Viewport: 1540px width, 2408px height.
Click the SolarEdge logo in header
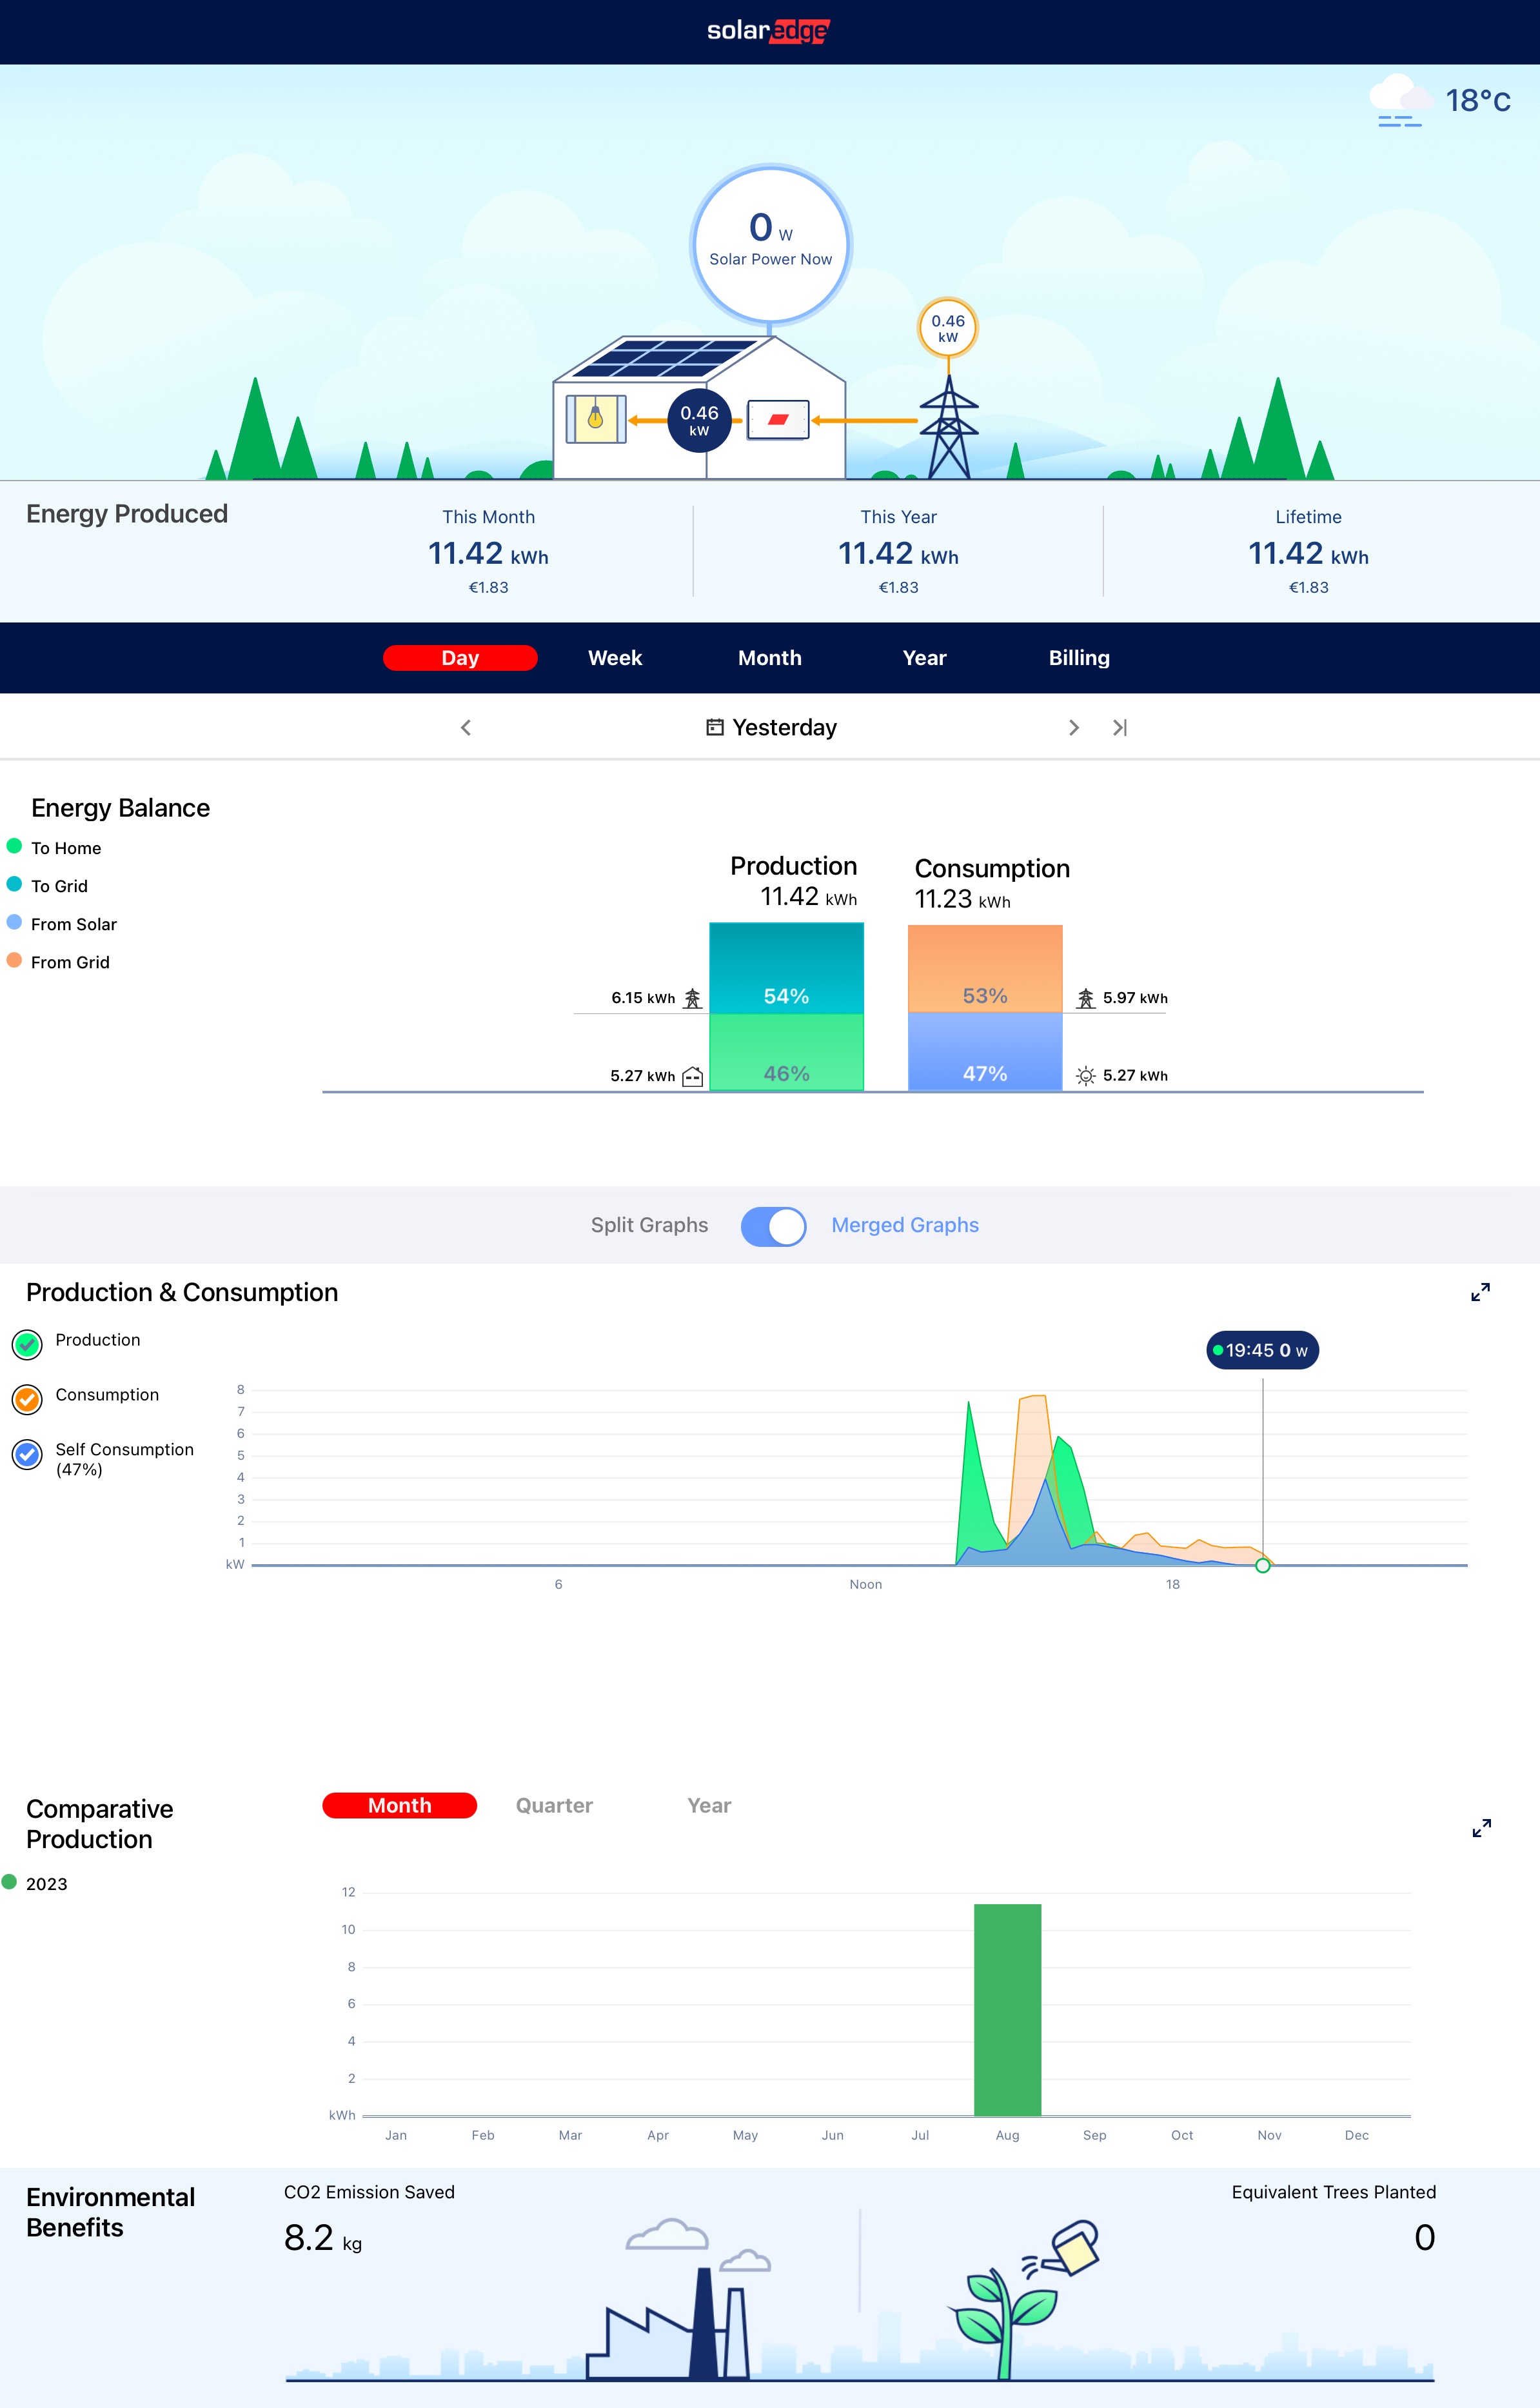coord(769,31)
